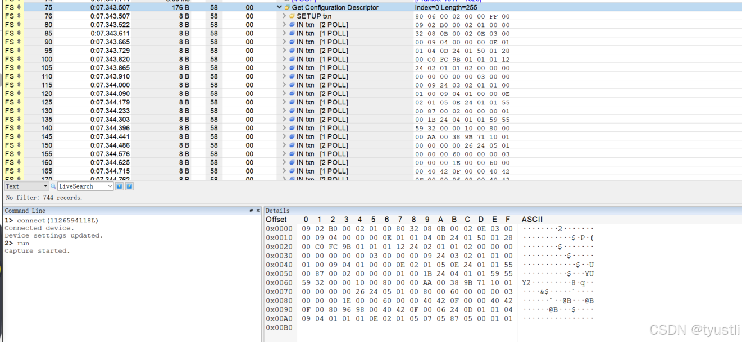Jump to previous search match arrow
The height and width of the screenshot is (342, 742).
pos(119,186)
